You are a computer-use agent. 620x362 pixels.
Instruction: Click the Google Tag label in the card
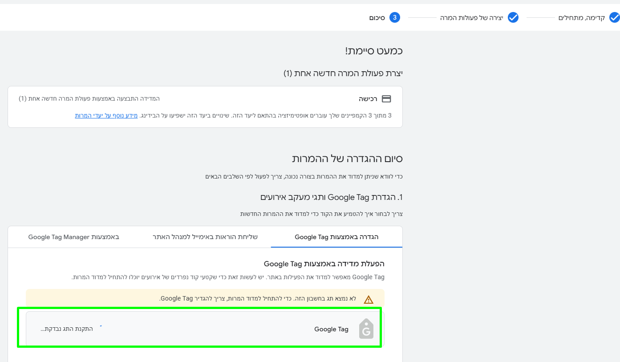coord(331,329)
